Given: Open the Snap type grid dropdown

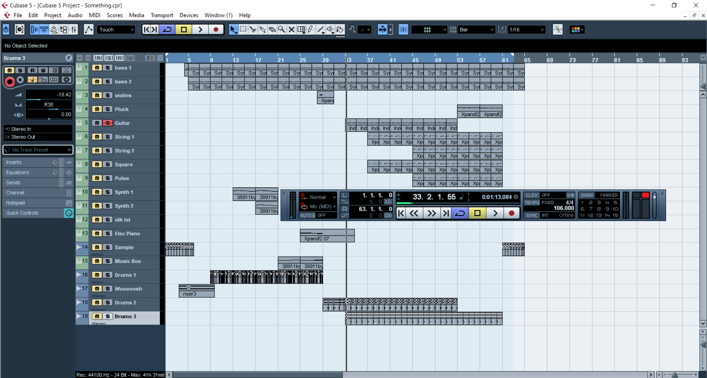Looking at the screenshot, I should pyautogui.click(x=429, y=29).
